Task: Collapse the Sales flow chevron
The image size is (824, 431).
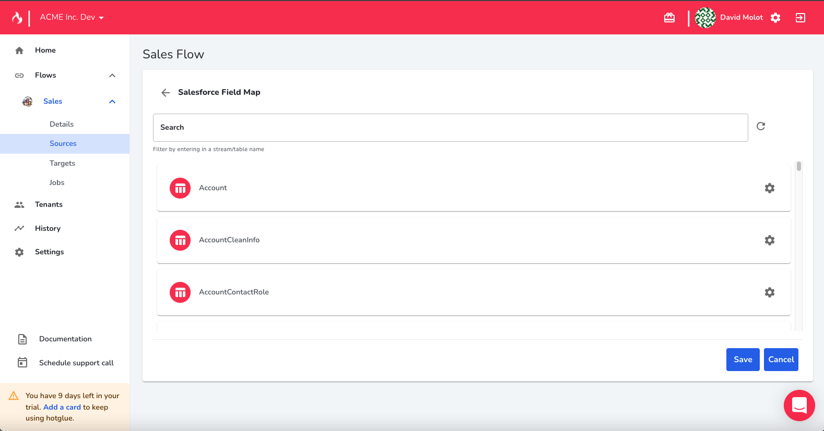Action: (x=112, y=102)
